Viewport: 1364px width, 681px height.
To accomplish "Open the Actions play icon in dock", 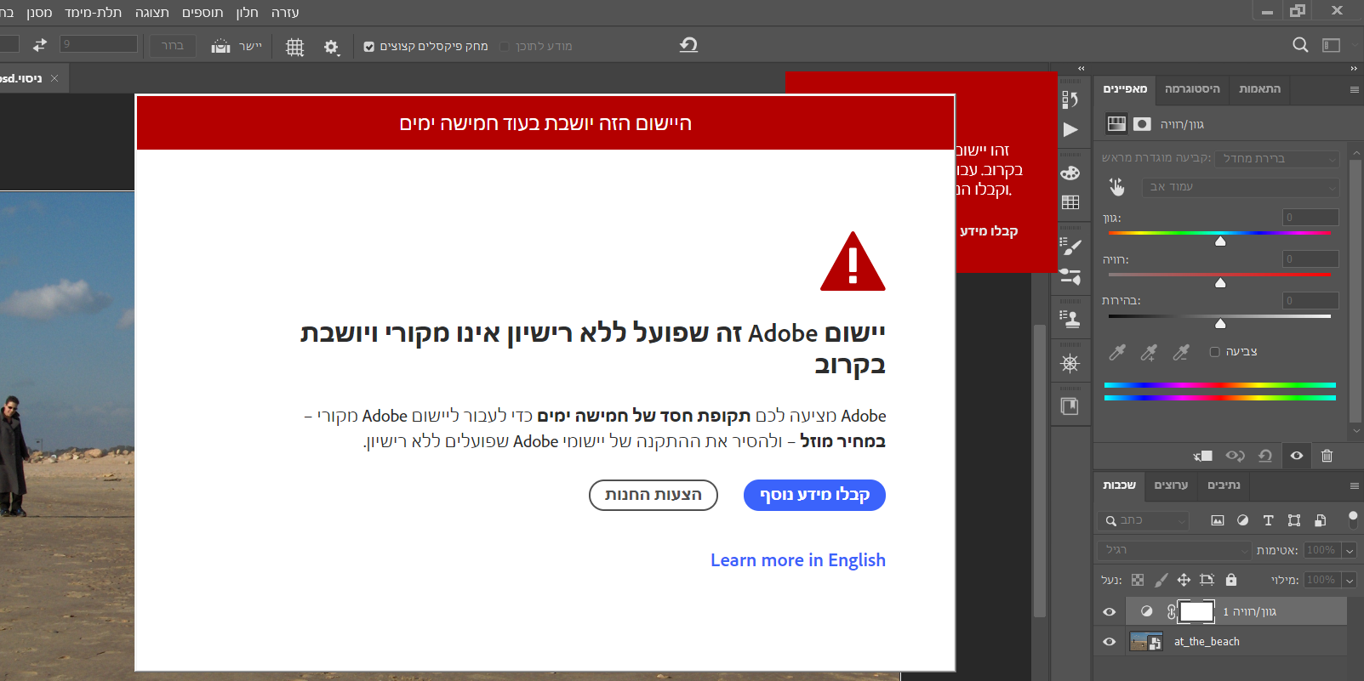I will 1070,130.
